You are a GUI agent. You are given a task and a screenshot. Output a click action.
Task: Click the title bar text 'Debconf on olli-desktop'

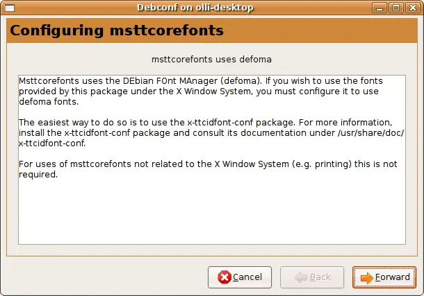(195, 8)
